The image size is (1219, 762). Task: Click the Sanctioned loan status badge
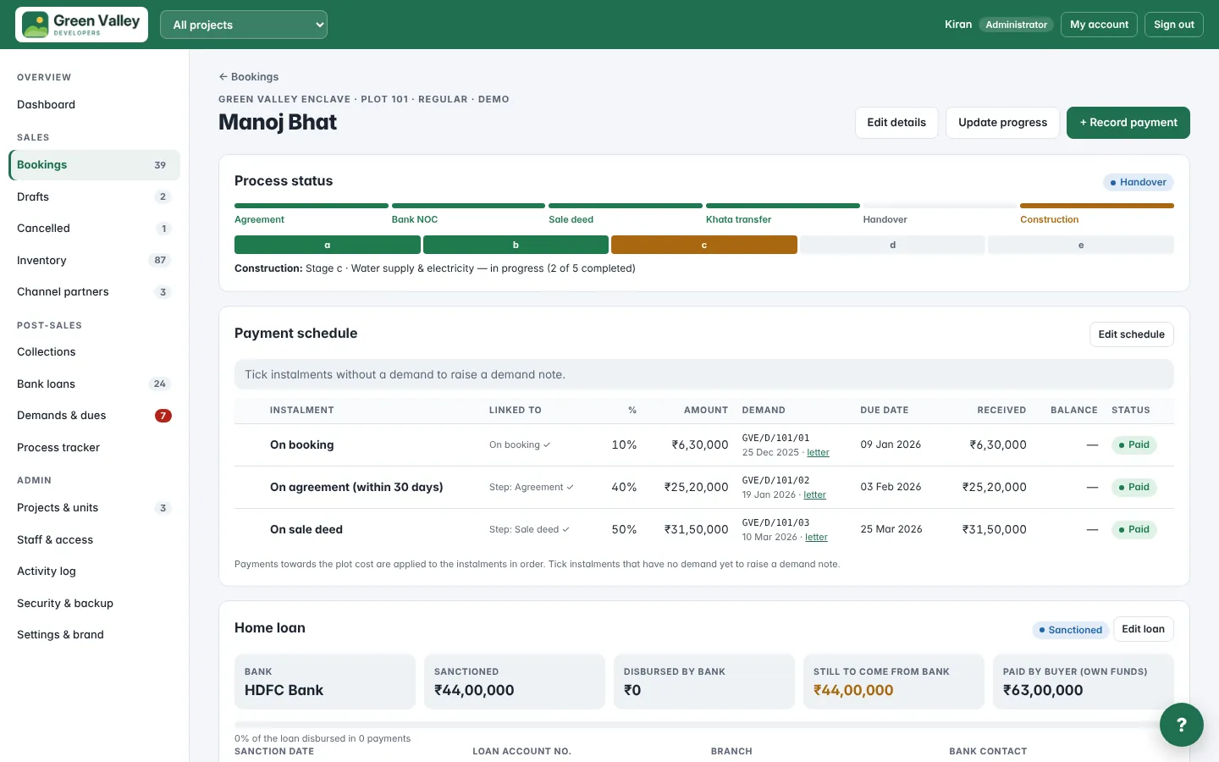tap(1070, 630)
